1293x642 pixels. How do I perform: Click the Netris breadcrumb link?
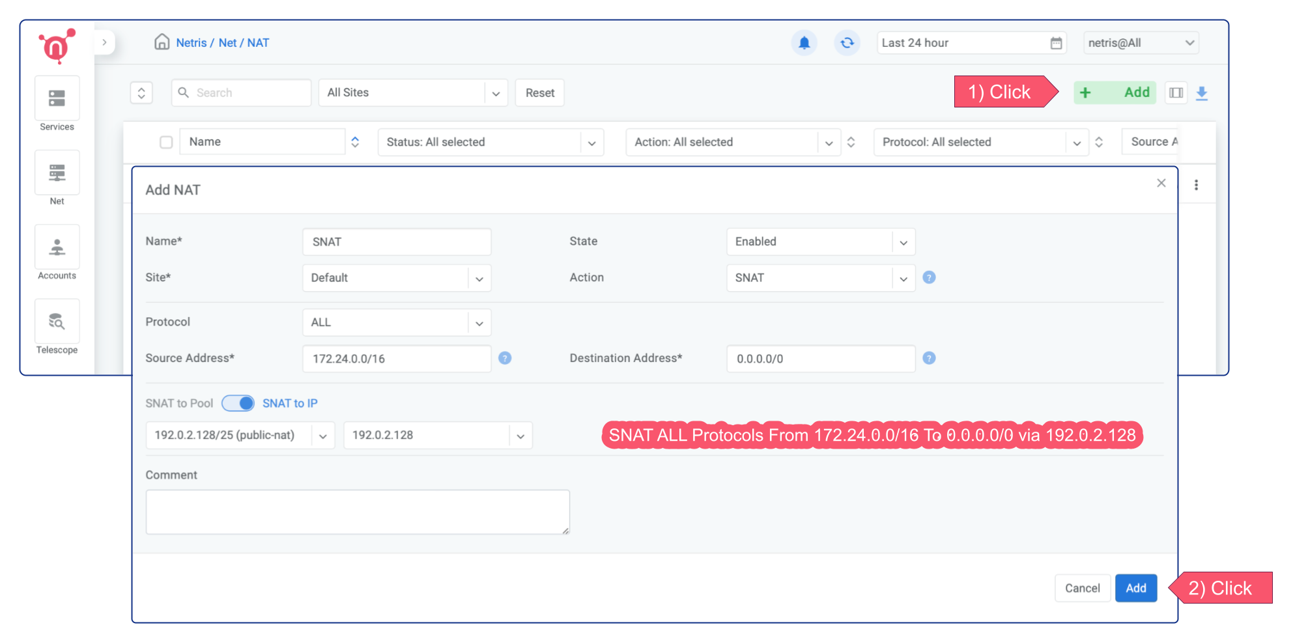(x=192, y=42)
